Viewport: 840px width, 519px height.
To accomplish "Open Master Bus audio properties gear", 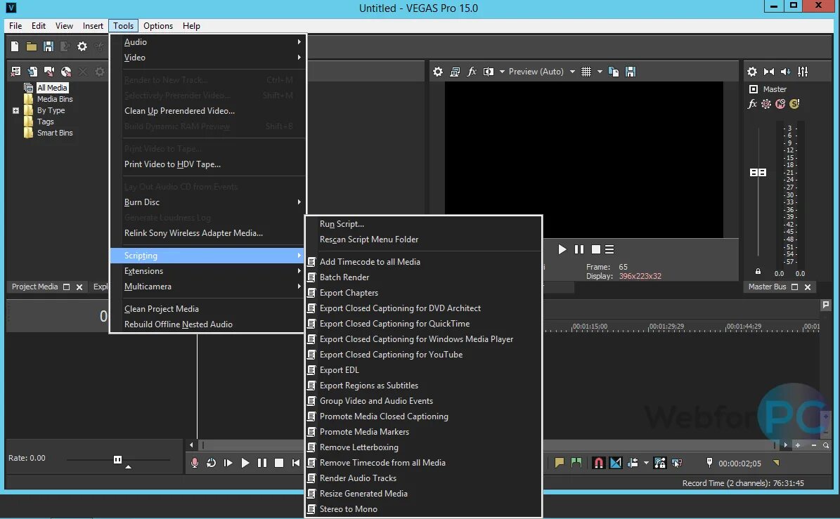I will (x=752, y=72).
